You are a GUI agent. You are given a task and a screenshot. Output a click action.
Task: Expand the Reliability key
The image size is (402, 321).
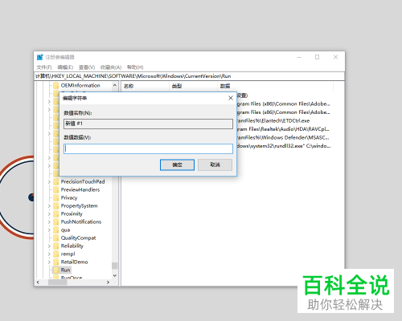coord(49,246)
